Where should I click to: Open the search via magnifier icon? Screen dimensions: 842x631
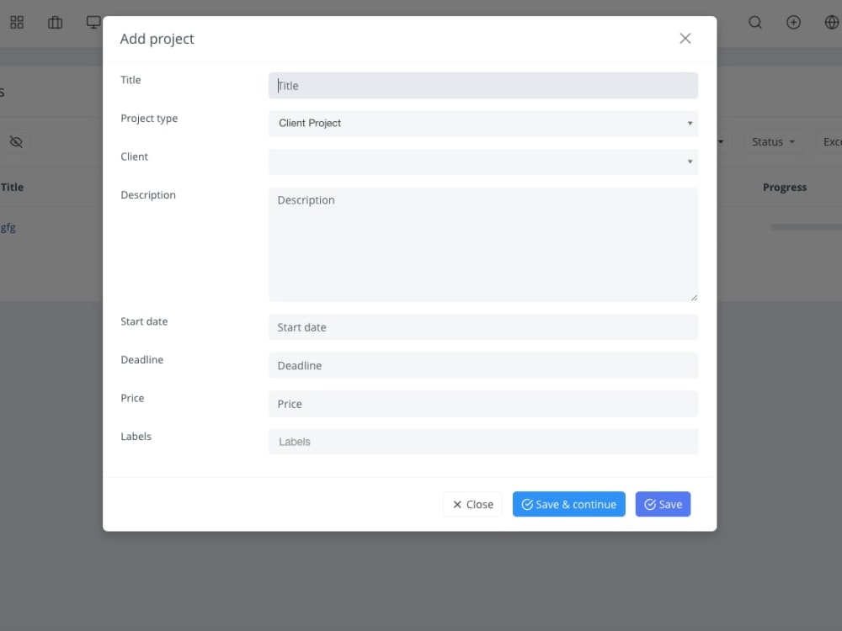(755, 23)
